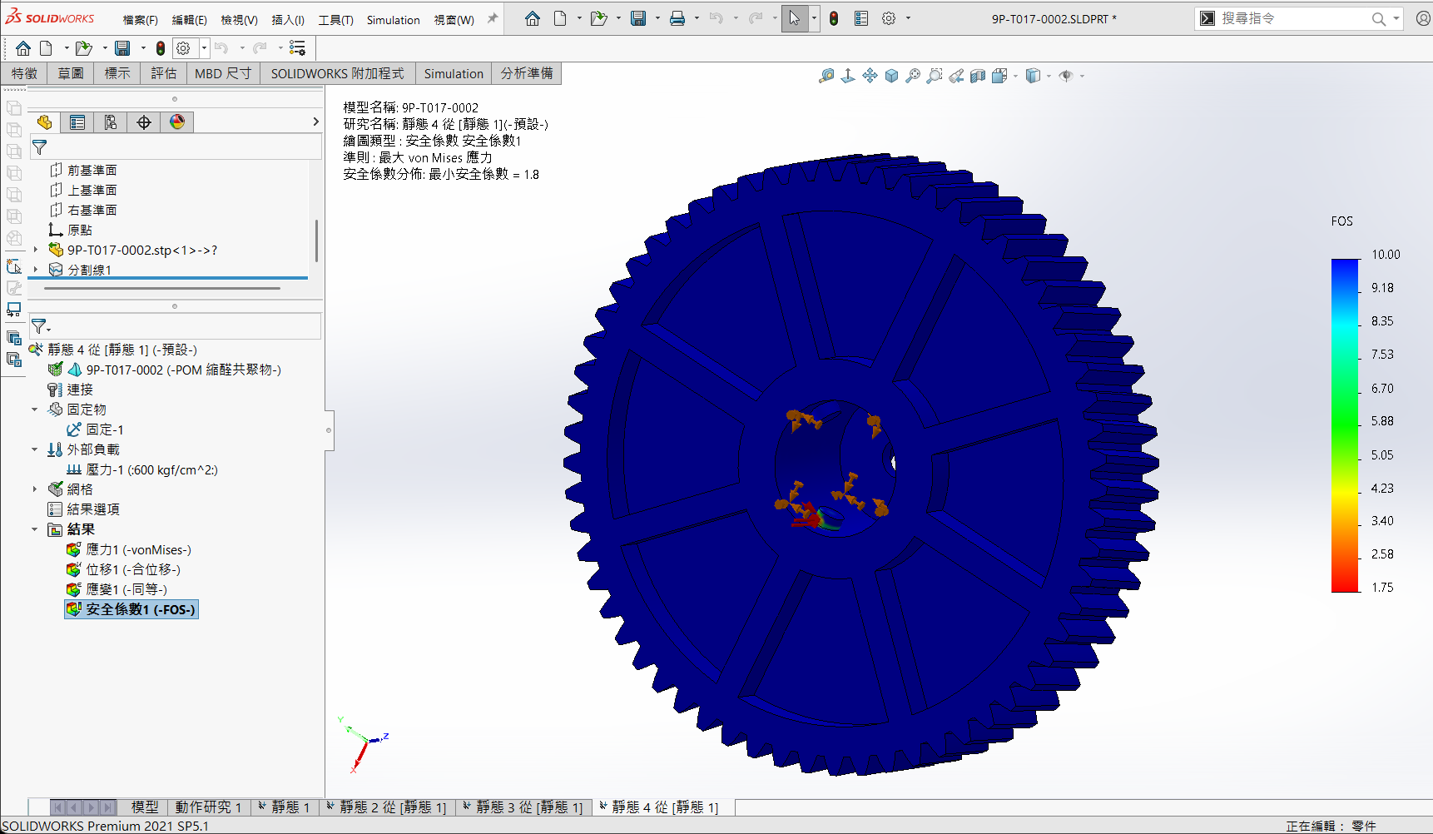
Task: Click the FOS color legend bar
Action: (x=1345, y=424)
